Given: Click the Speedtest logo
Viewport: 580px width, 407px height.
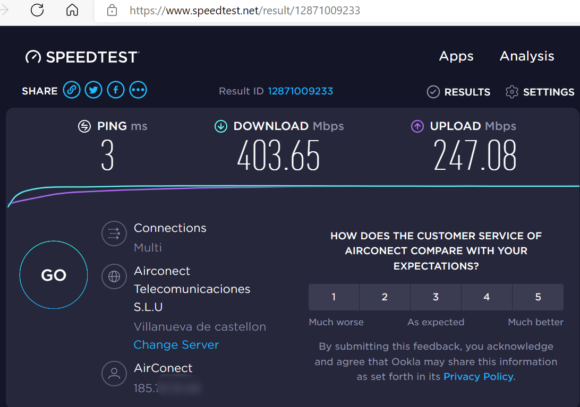Looking at the screenshot, I should 82,57.
